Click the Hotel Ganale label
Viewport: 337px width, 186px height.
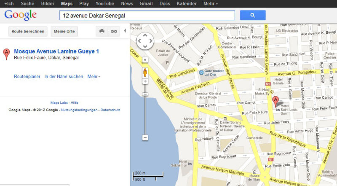pos(278,81)
